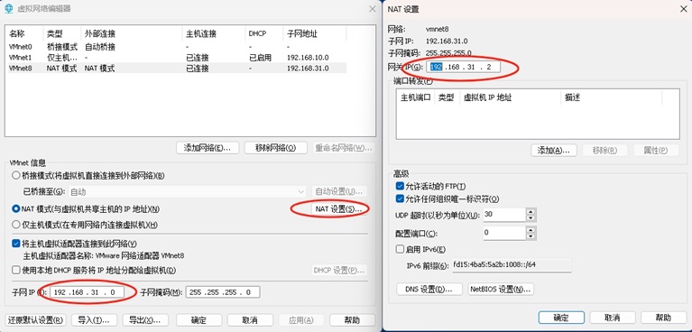Enable 使用本地 DHCP 服务 checkbox

click(16, 270)
